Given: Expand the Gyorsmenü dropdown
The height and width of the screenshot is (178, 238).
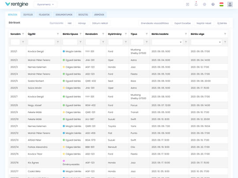Looking at the screenshot, I should click(45, 4).
